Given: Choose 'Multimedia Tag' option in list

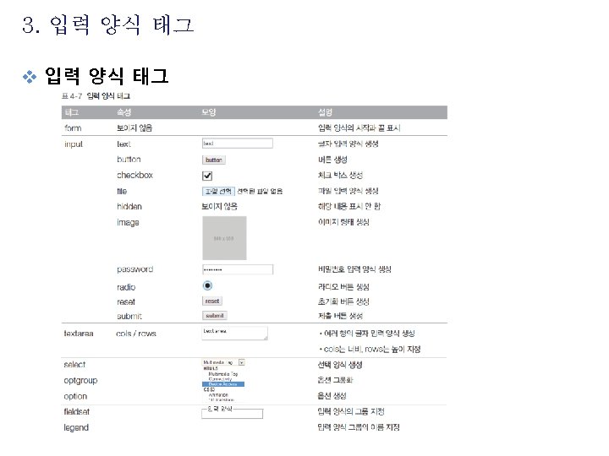Looking at the screenshot, I should (222, 374).
